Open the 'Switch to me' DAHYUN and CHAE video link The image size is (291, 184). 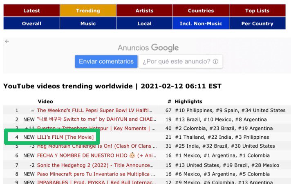click(96, 119)
